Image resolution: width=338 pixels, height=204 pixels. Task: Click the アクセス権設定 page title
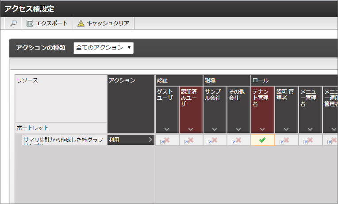coord(29,9)
